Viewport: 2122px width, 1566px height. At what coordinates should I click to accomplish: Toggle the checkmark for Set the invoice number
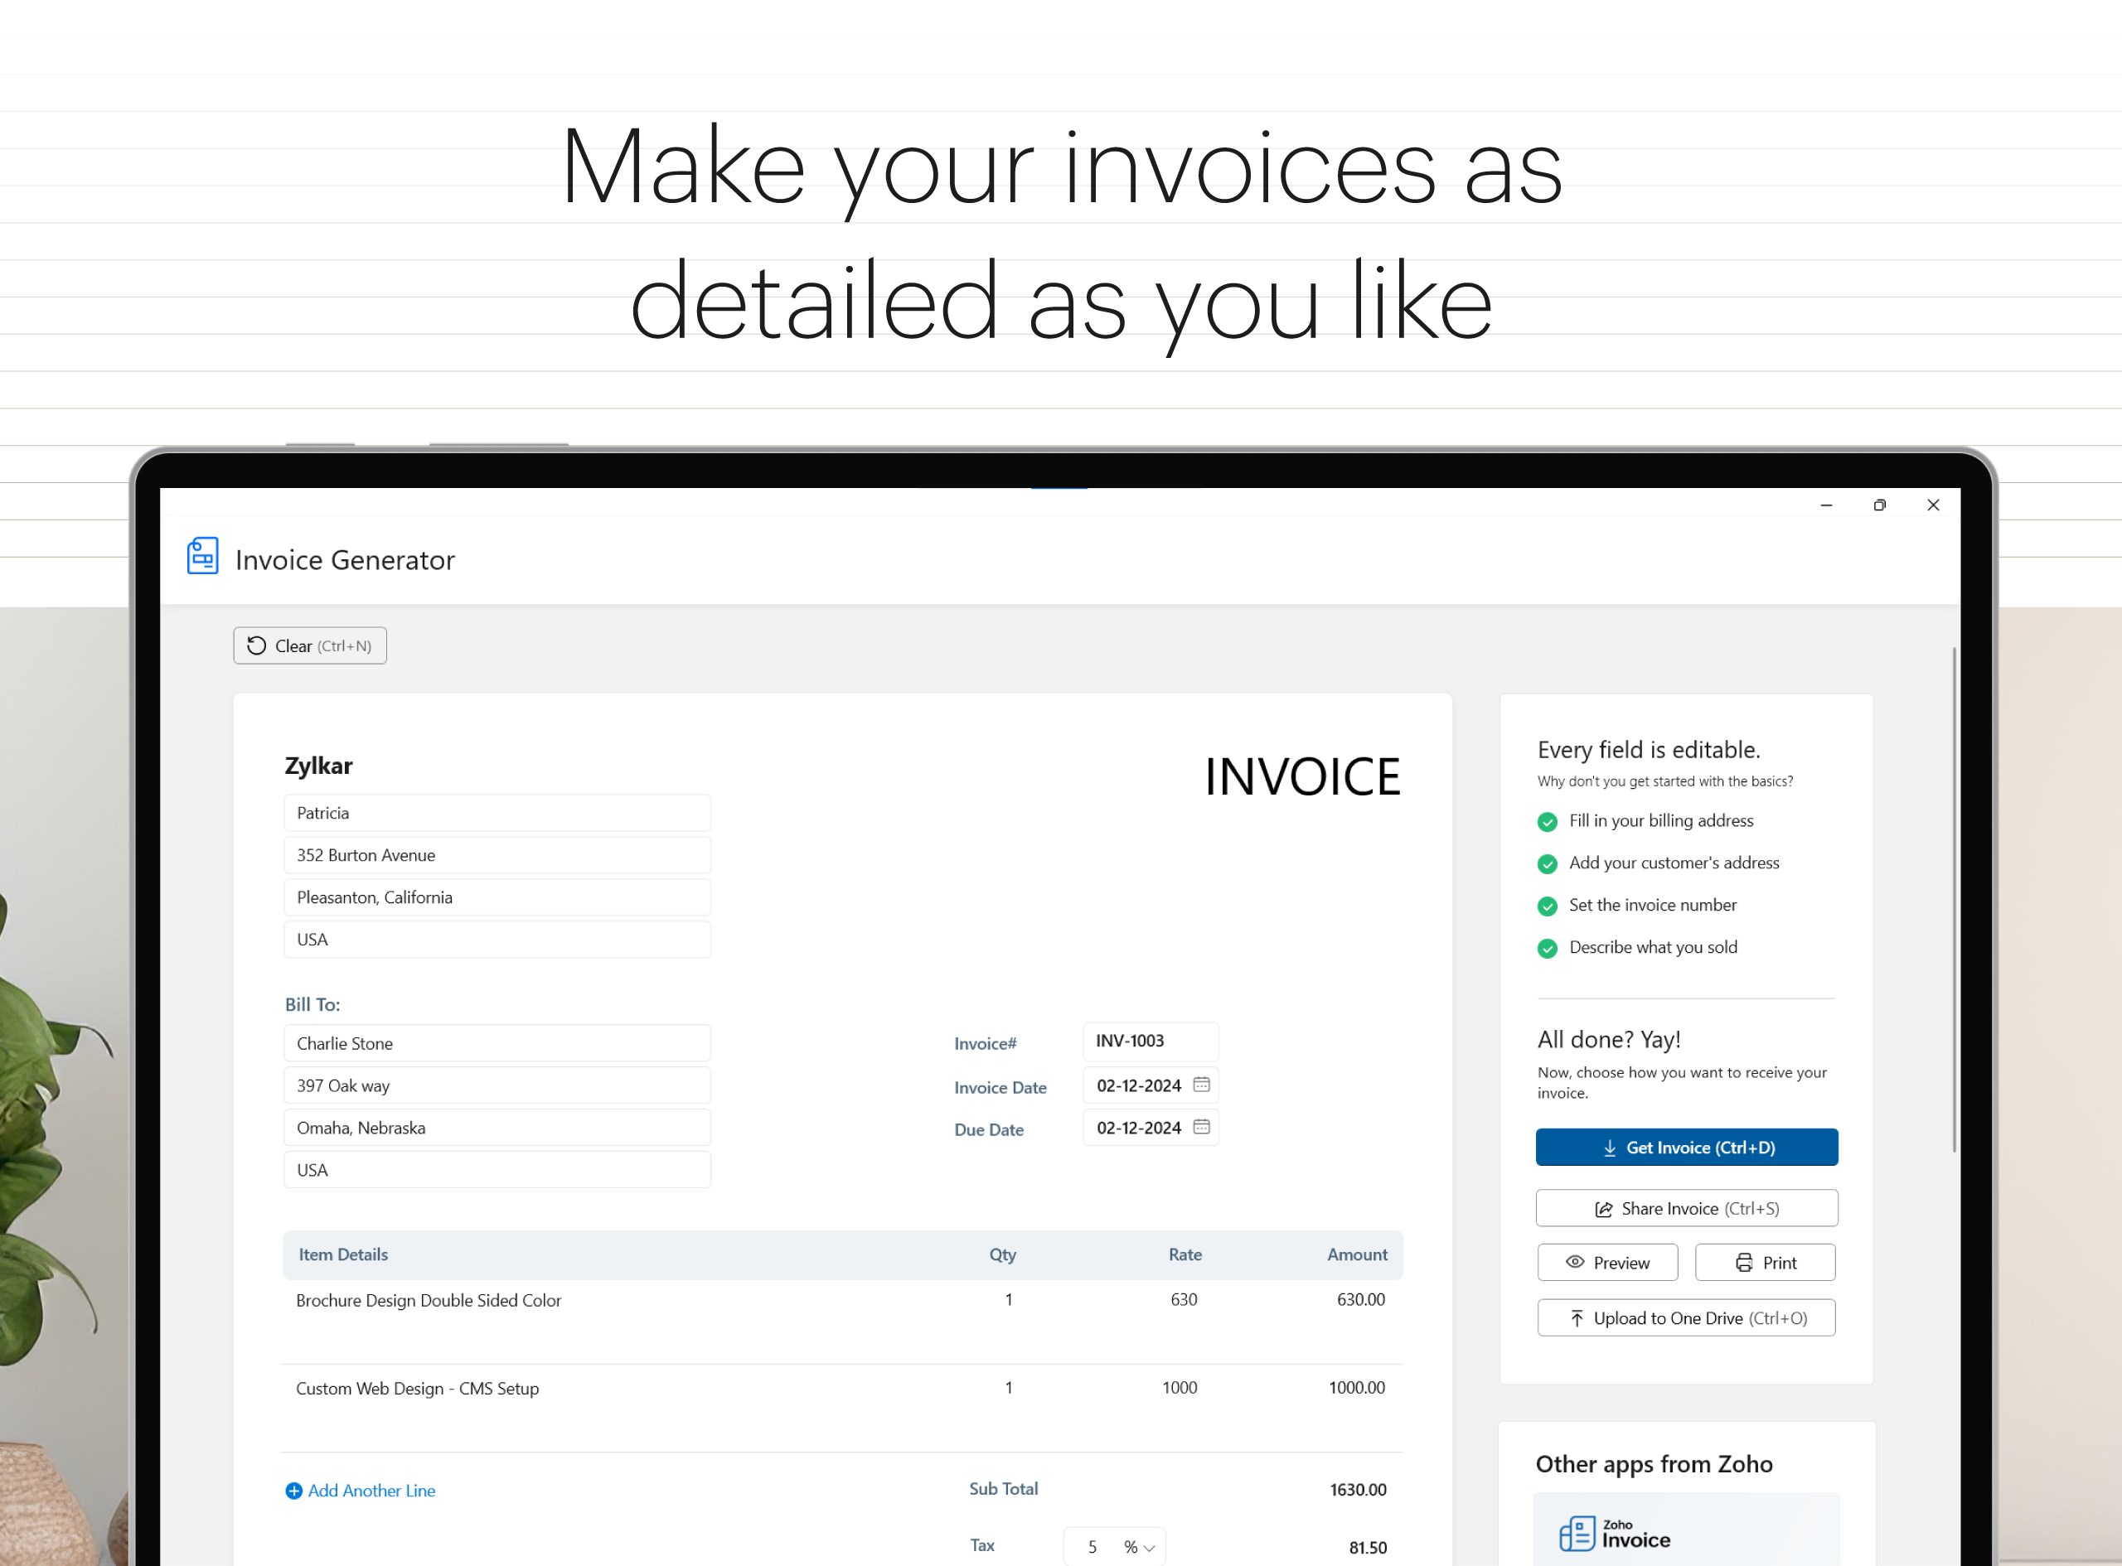click(x=1548, y=906)
